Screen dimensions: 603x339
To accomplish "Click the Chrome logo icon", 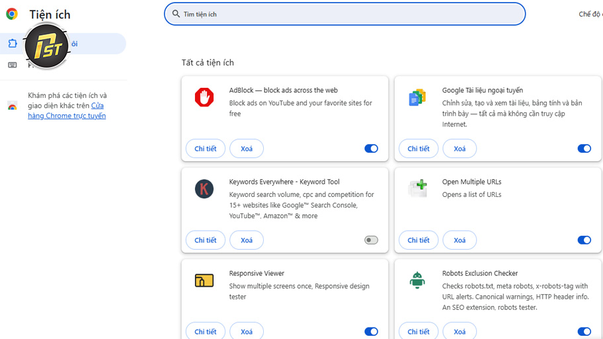I will (11, 15).
